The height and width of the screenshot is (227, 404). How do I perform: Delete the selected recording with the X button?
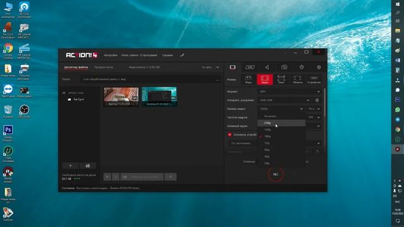tap(116, 177)
